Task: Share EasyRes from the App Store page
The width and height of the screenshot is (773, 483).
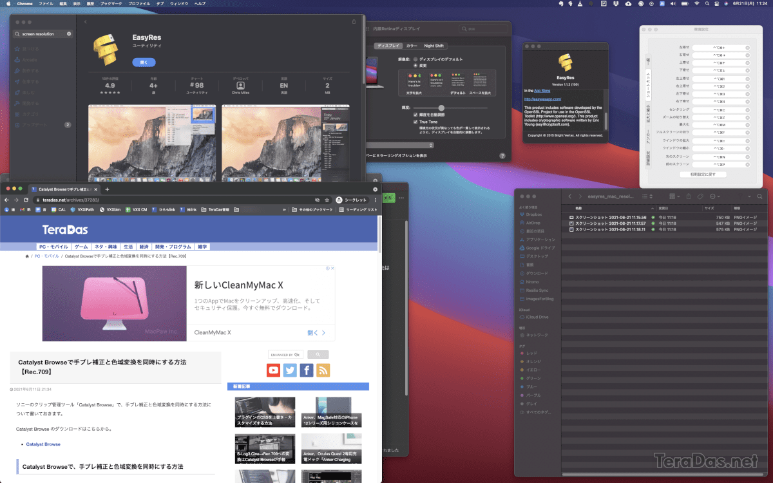Action: (354, 21)
